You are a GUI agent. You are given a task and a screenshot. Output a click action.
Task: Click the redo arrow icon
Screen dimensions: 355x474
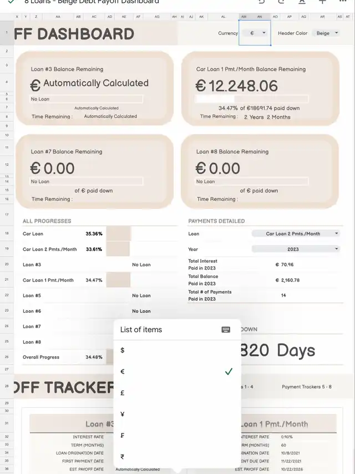click(x=281, y=2)
